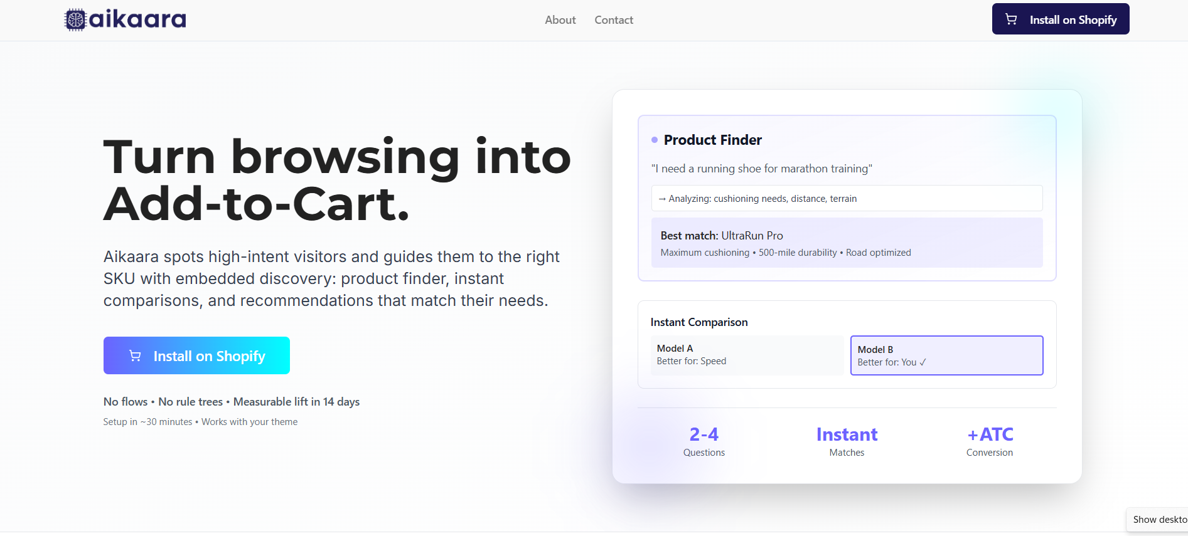
Task: Click the Show desktop button
Action: coord(1159,519)
